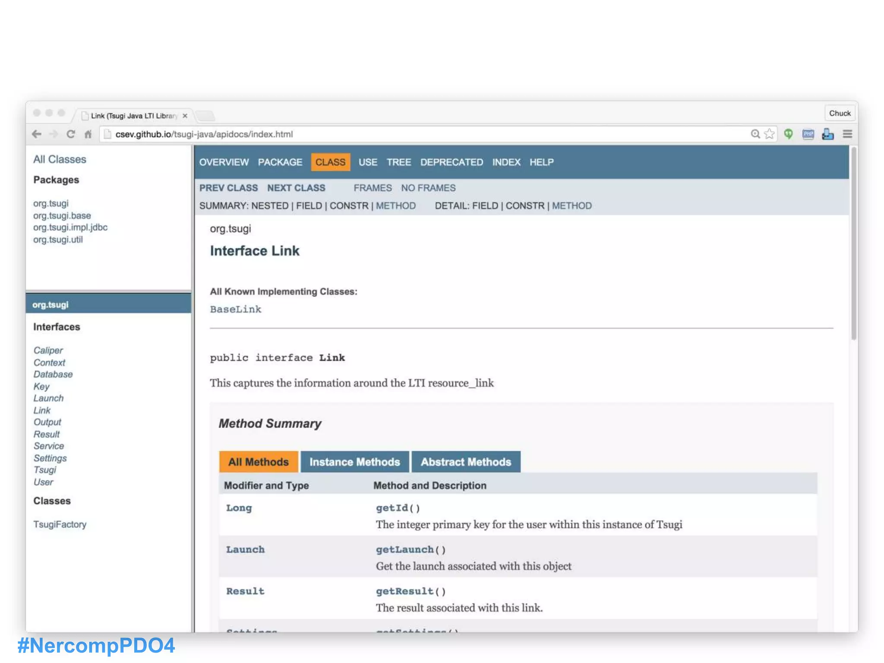Open the Chrome hamburger menu
The width and height of the screenshot is (884, 663).
click(x=847, y=134)
